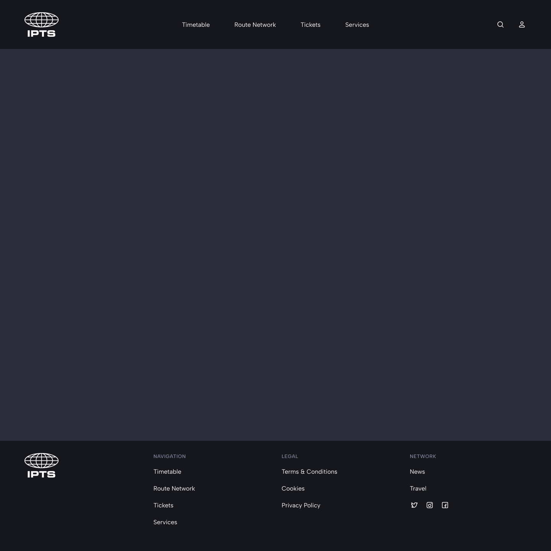This screenshot has height=551, width=551.
Task: Click Services in footer navigation
Action: tap(165, 522)
